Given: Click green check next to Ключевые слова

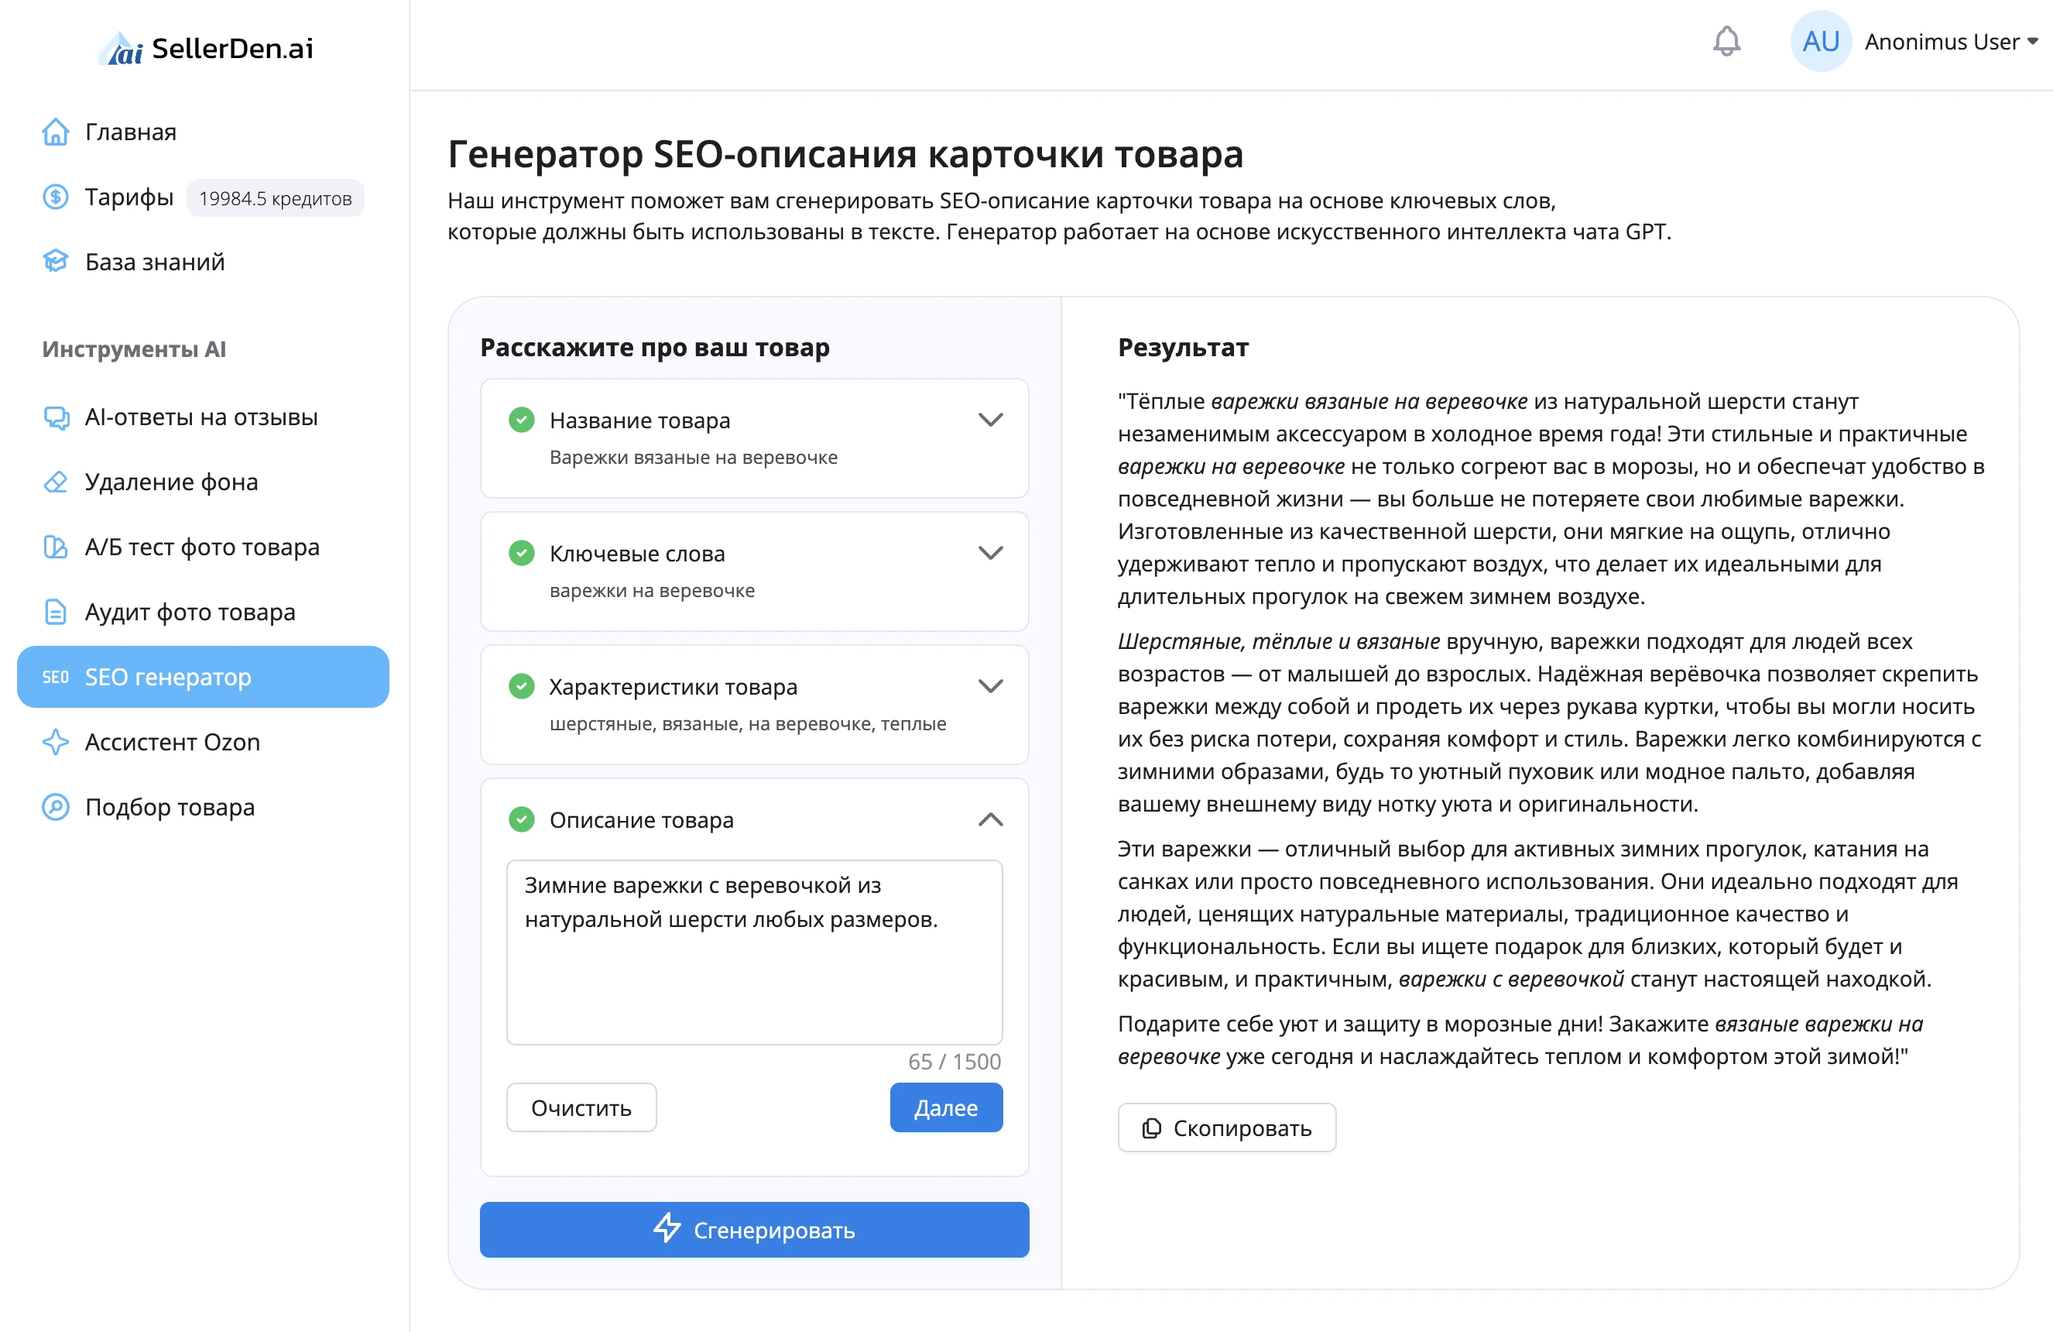Looking at the screenshot, I should 521,553.
